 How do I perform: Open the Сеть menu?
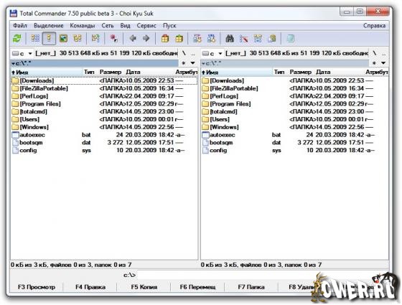[108, 26]
